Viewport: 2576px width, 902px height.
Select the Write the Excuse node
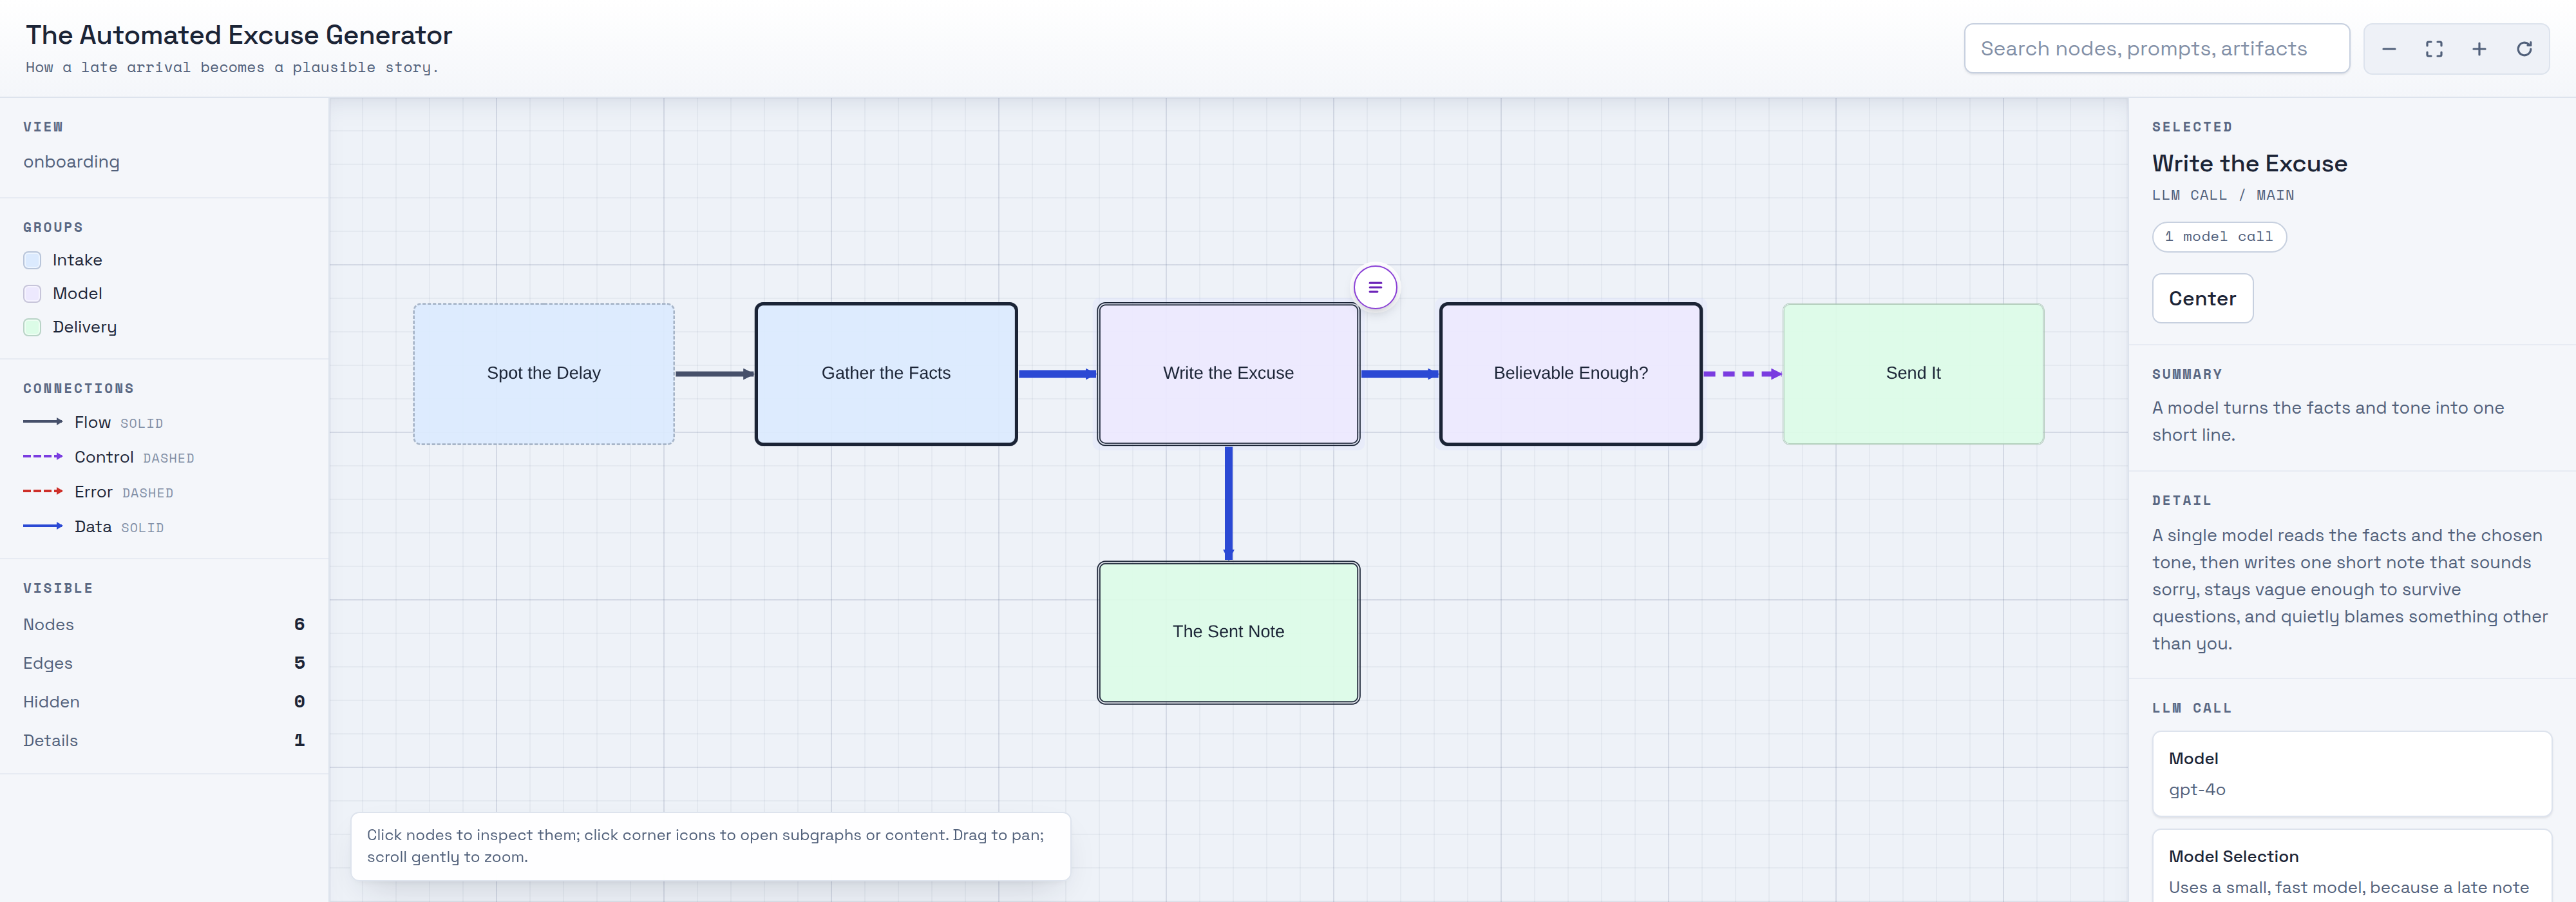point(1228,373)
